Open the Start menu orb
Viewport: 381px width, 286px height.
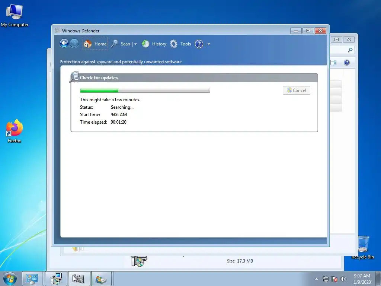click(x=10, y=279)
